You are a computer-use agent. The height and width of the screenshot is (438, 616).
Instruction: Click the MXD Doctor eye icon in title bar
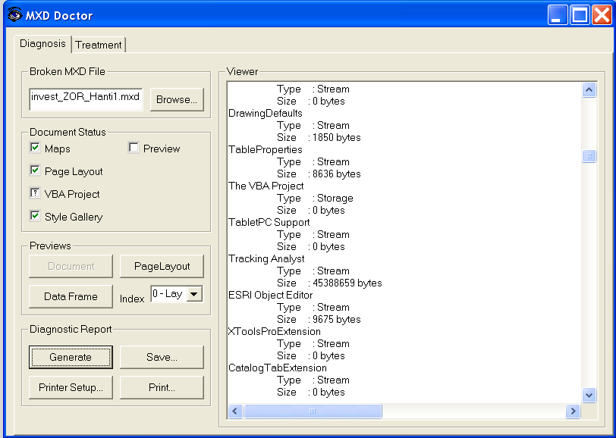(15, 15)
